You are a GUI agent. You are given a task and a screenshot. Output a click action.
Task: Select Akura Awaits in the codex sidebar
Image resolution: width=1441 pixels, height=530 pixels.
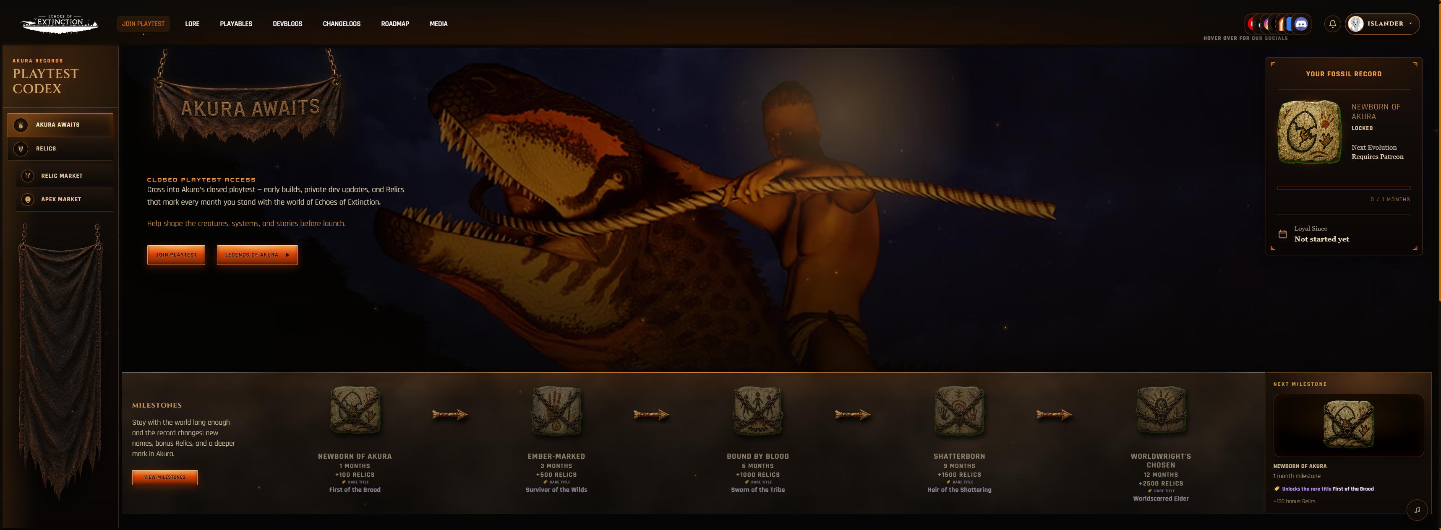pyautogui.click(x=60, y=125)
